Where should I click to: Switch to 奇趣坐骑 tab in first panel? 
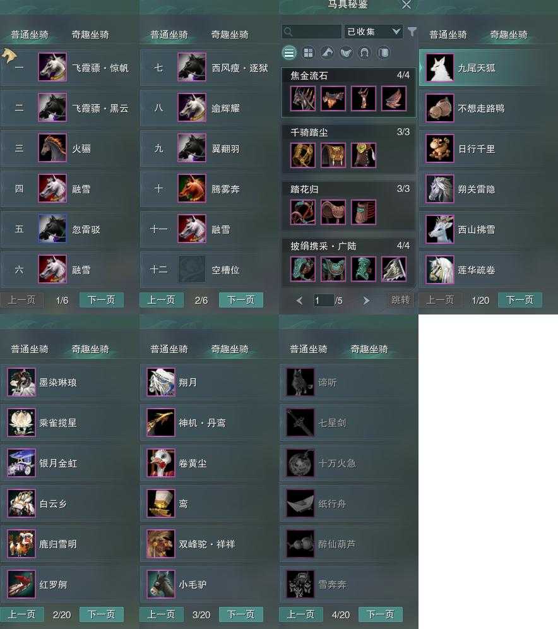[90, 35]
